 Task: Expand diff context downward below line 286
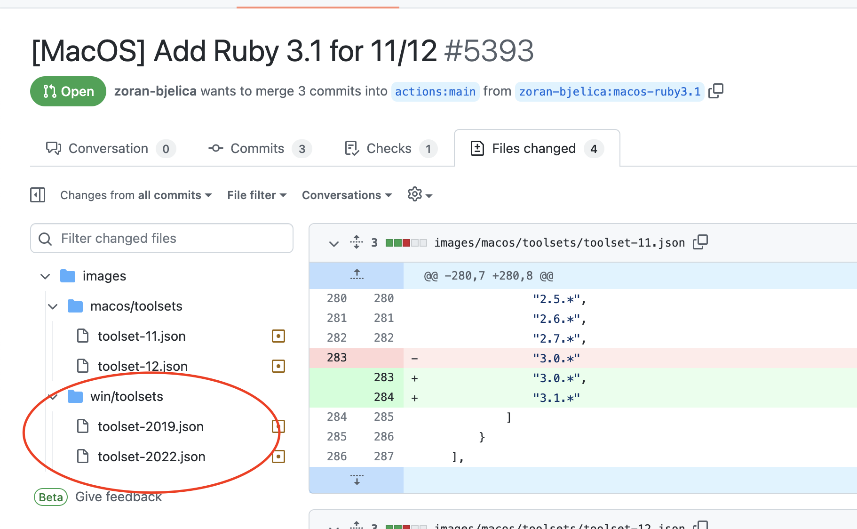click(356, 480)
